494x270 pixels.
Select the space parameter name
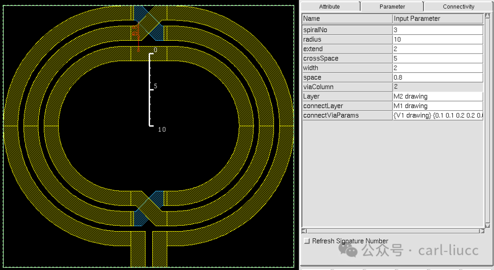[x=347, y=77]
